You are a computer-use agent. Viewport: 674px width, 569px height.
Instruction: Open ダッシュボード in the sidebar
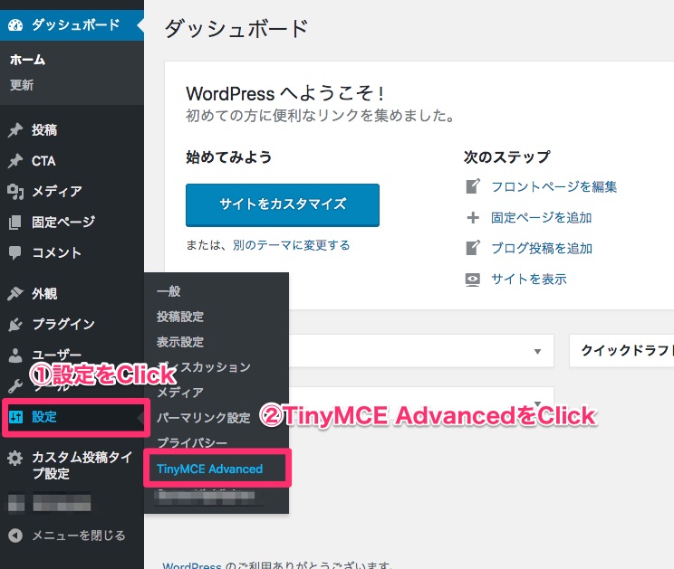(x=72, y=25)
